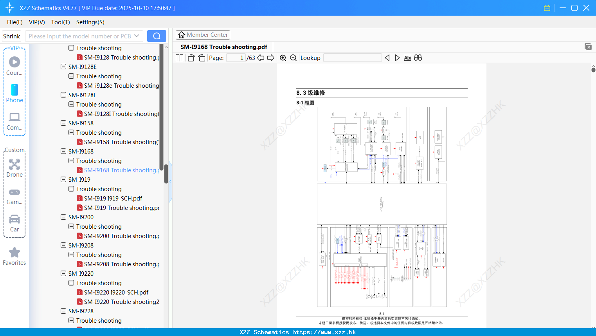Click tree panel vertical scrollbar thumb
Screen dimensions: 596x336
click(x=166, y=173)
